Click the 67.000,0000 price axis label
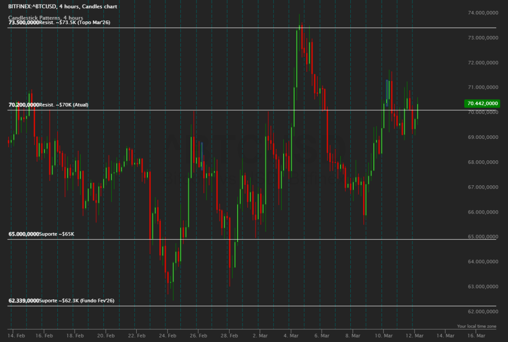508x342 pixels. (x=483, y=187)
